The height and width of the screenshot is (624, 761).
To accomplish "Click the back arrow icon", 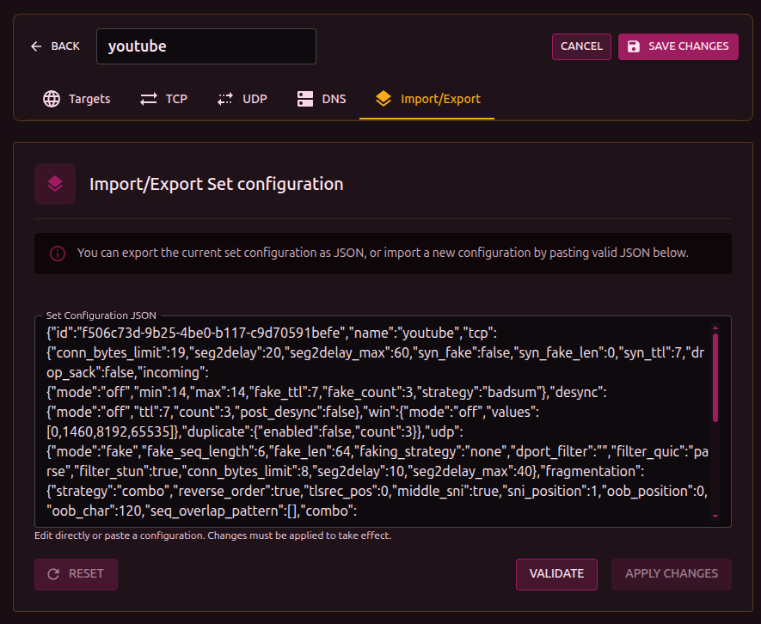I will click(36, 46).
